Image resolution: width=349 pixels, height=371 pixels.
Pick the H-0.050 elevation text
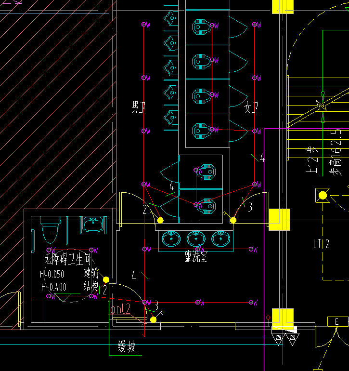pyautogui.click(x=52, y=274)
